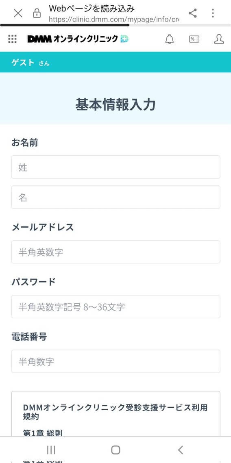Select the 利用規約 terms text box
The width and height of the screenshot is (231, 463).
click(116, 414)
